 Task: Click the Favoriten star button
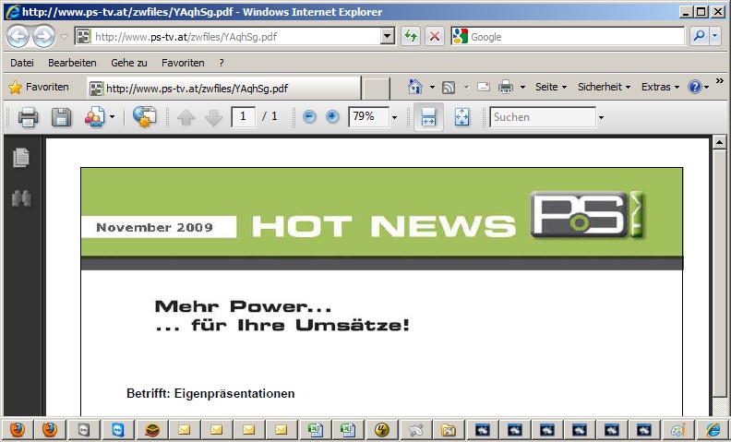coord(39,87)
